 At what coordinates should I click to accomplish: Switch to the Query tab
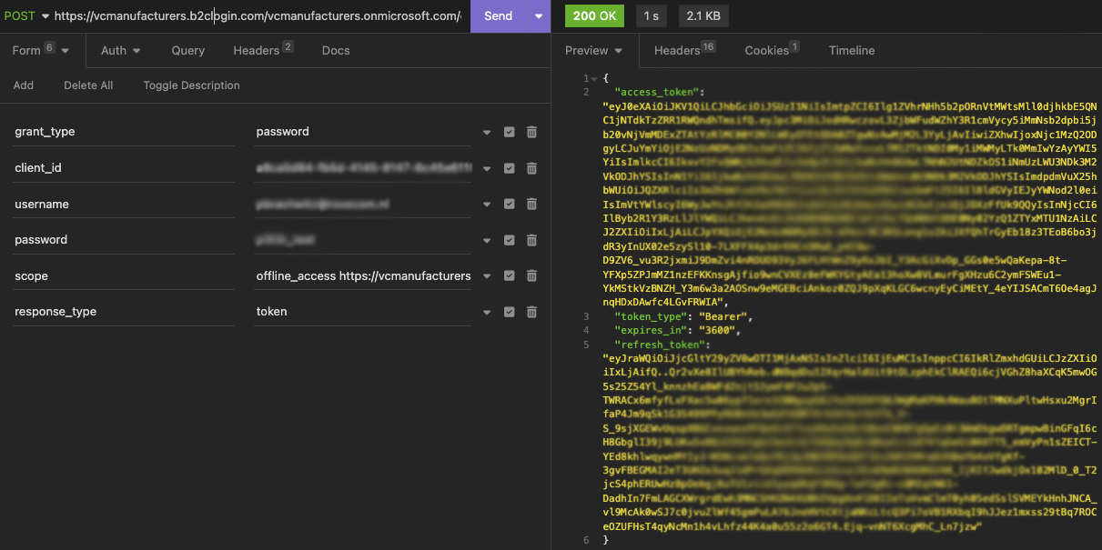pos(187,51)
